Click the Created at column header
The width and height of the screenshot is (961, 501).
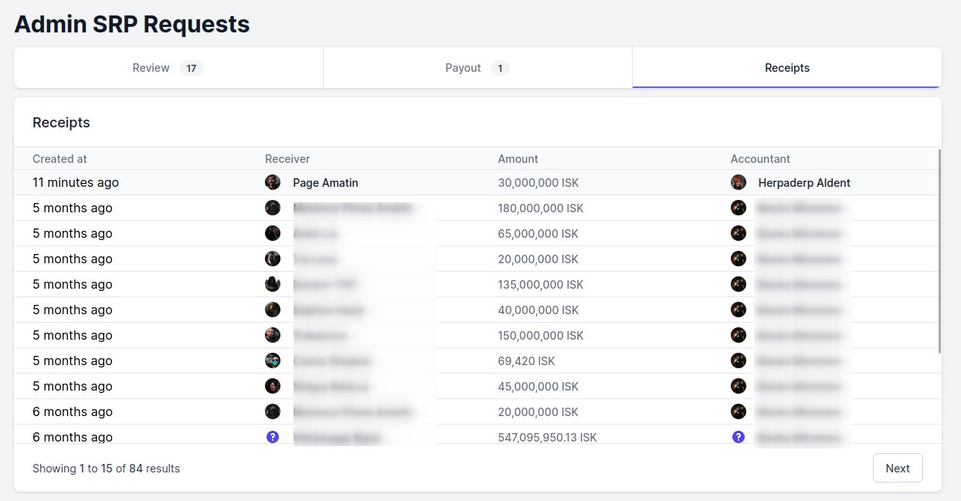59,159
